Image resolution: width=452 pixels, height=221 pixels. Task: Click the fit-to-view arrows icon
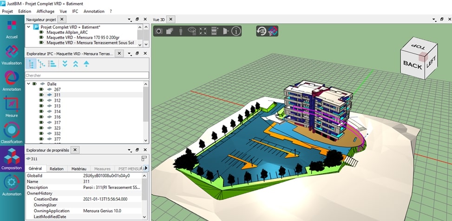[x=203, y=31]
